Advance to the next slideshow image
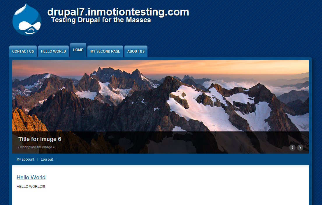This screenshot has width=322, height=205. pyautogui.click(x=300, y=147)
